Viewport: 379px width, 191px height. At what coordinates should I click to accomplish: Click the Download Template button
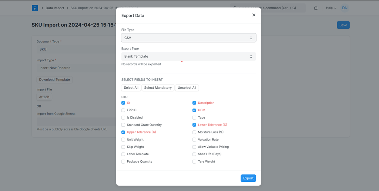click(54, 79)
